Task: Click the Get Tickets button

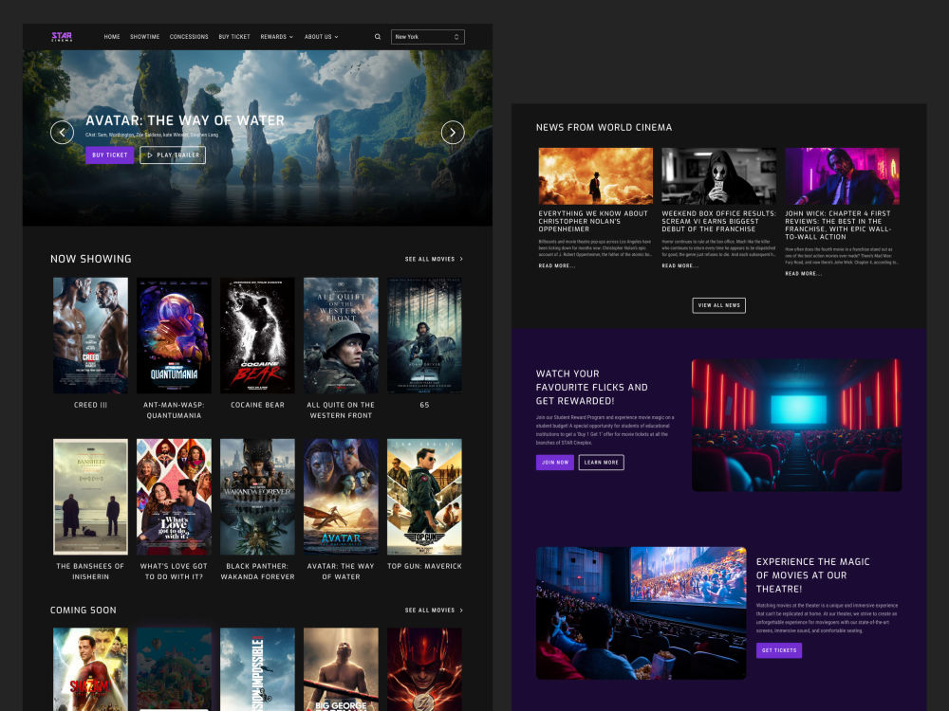Action: (x=779, y=650)
